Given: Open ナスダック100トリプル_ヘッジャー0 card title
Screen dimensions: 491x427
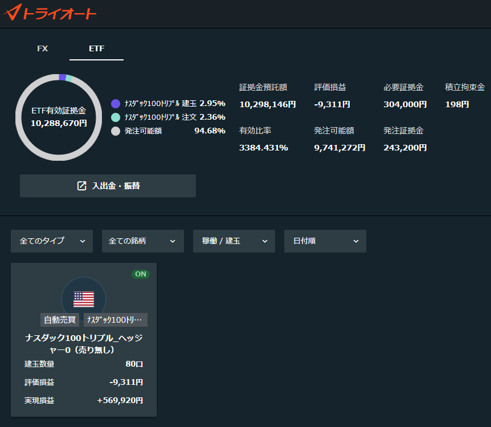Looking at the screenshot, I should coord(84,344).
